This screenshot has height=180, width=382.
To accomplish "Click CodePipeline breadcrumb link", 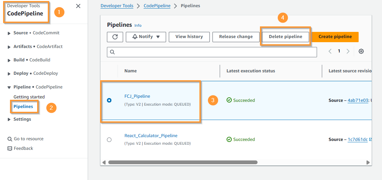I will [x=157, y=6].
